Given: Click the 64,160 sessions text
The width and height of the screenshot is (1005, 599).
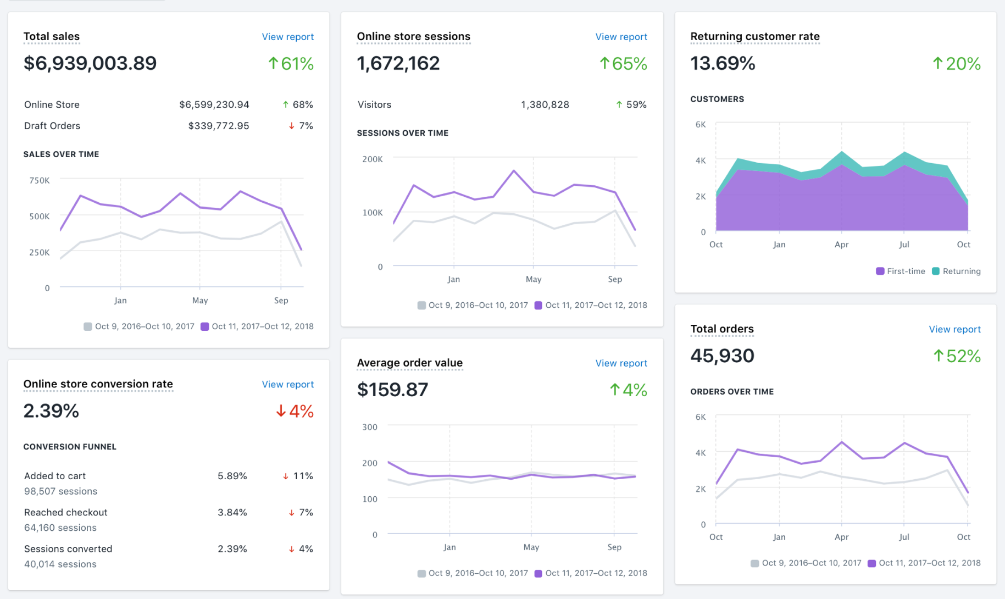Looking at the screenshot, I should coord(60,528).
